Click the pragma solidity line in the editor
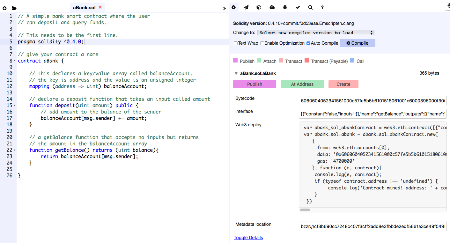This screenshot has width=450, height=243. [51, 42]
